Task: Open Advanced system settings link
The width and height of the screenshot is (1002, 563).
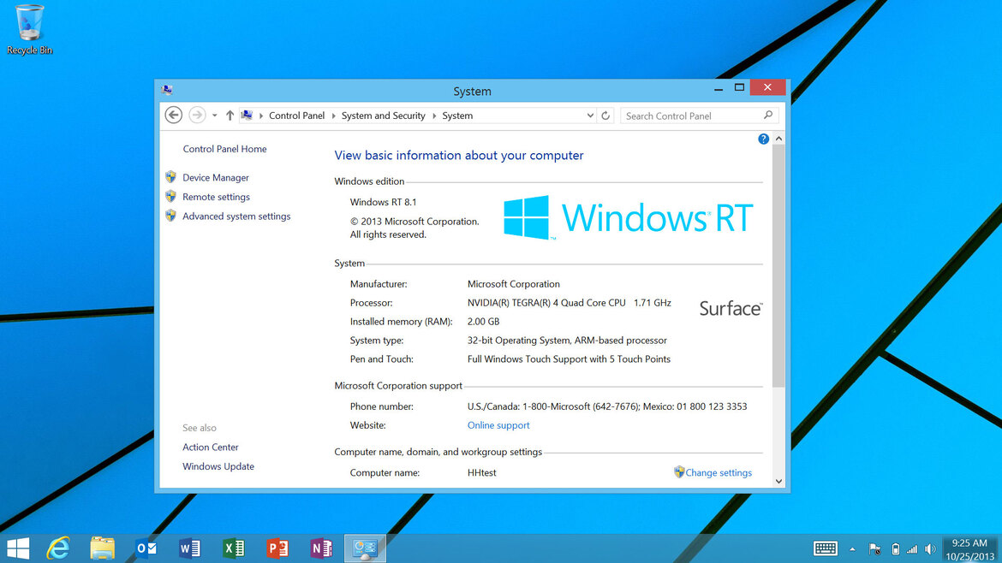Action: (236, 216)
